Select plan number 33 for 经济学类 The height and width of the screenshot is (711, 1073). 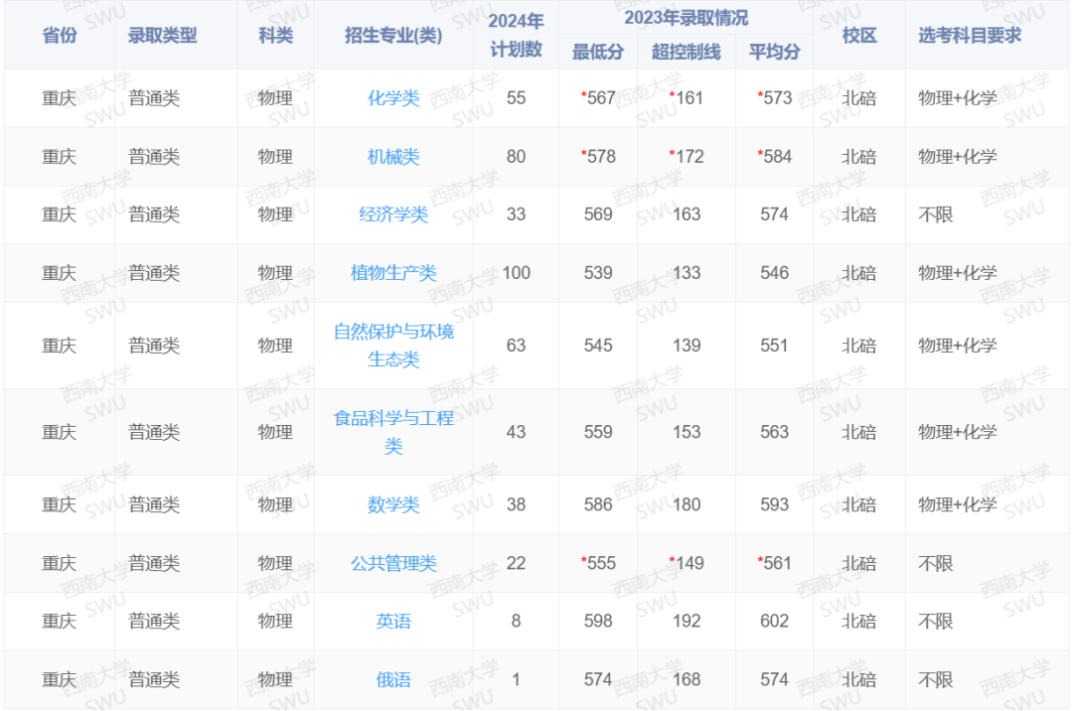(516, 214)
